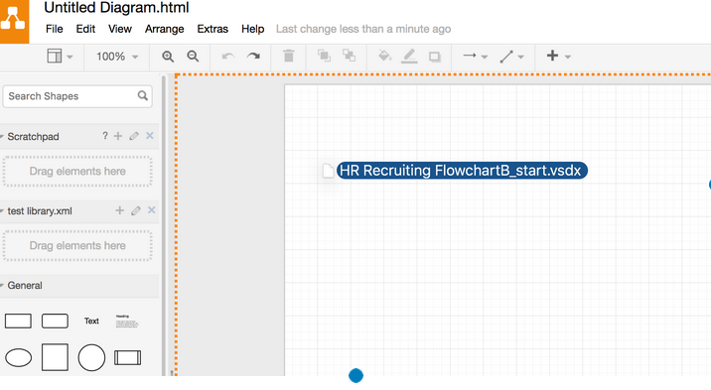
Task: Open the View menu
Action: click(120, 29)
